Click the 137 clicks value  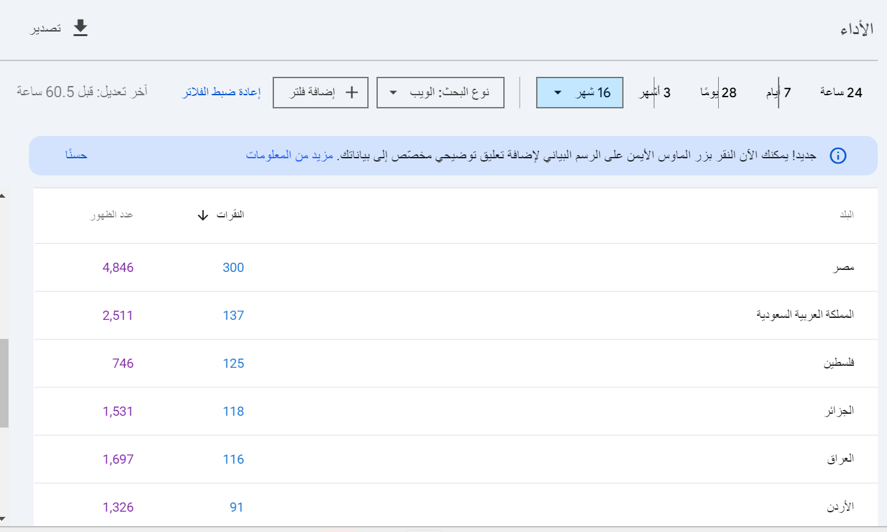point(233,315)
